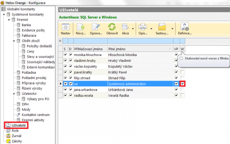The height and width of the screenshot is (144, 230).
Task: Refresh list with Obnovit icon
Action: tap(112, 27)
